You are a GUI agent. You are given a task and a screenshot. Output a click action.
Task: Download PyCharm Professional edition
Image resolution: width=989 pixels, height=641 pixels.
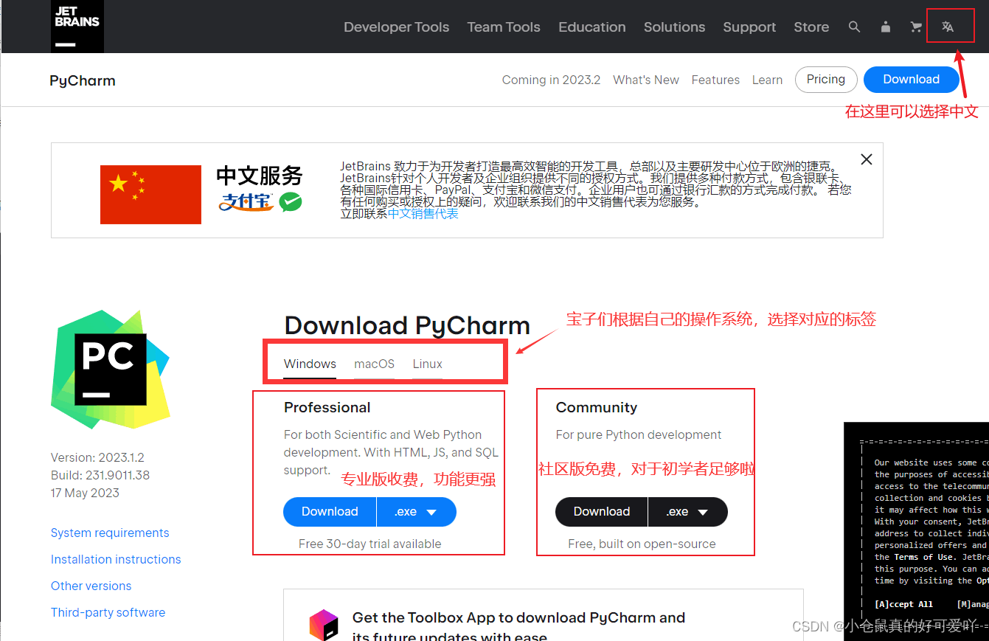click(330, 512)
